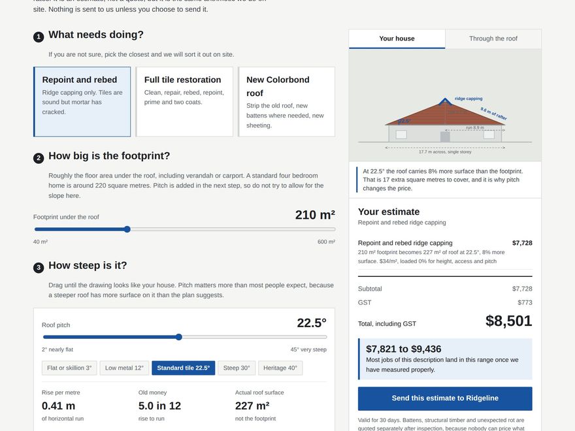The height and width of the screenshot is (431, 575).
Task: Click the $8,501 total amount
Action: tap(508, 321)
